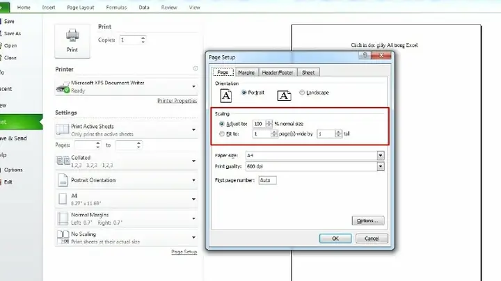Click the Microsoft XPS Document Writer printer icon
The image size is (501, 281).
point(63,87)
